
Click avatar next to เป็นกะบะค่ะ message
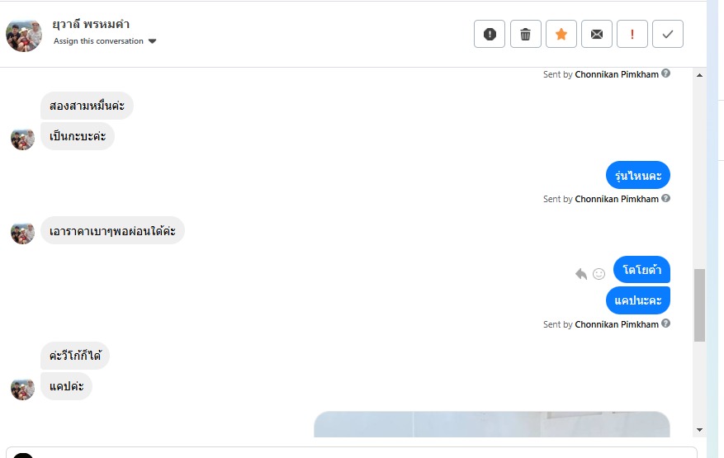22,139
